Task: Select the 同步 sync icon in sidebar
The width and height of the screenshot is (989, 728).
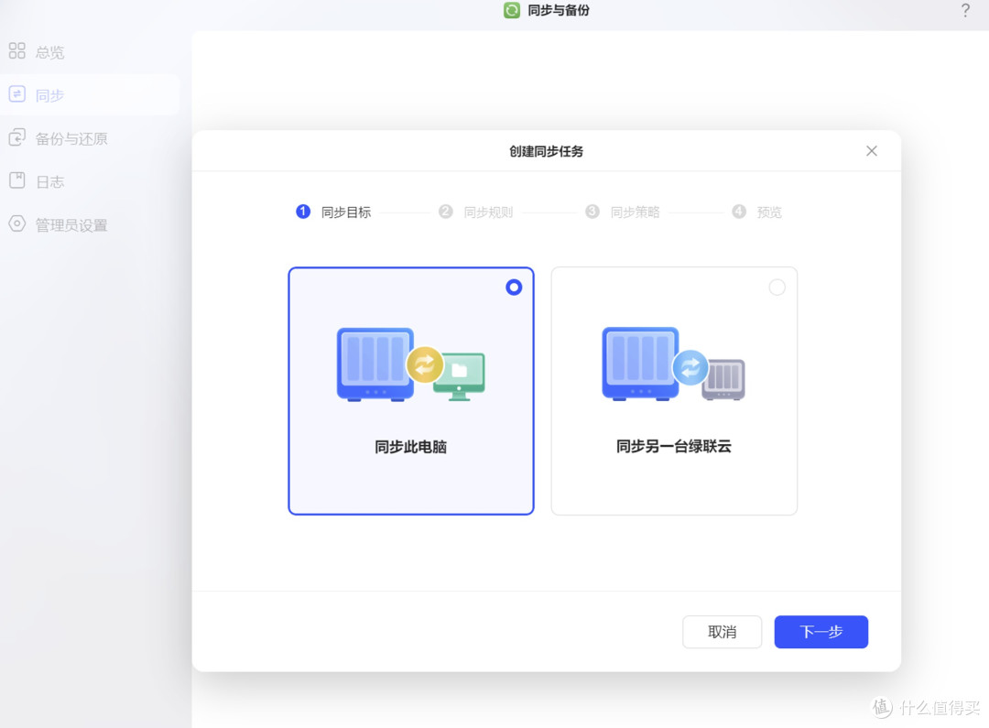Action: coord(17,94)
